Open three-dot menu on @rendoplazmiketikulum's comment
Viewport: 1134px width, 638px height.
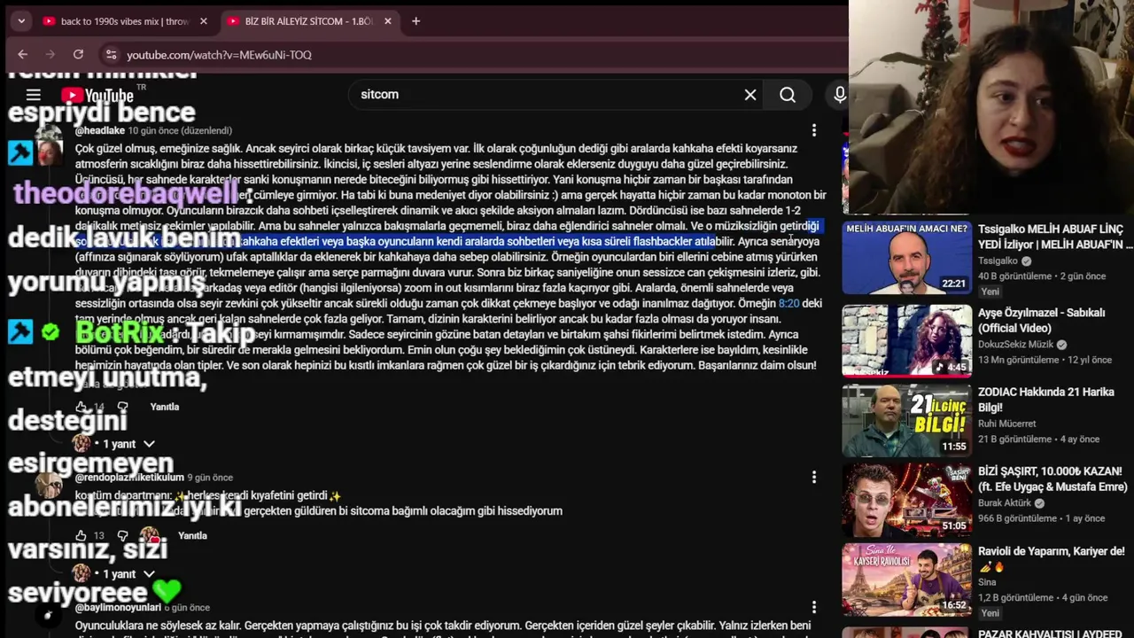pos(814,478)
